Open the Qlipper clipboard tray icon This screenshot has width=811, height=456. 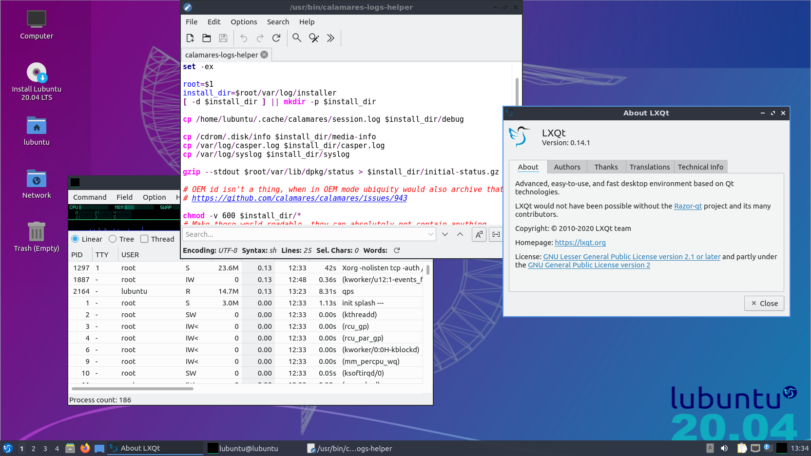click(741, 448)
